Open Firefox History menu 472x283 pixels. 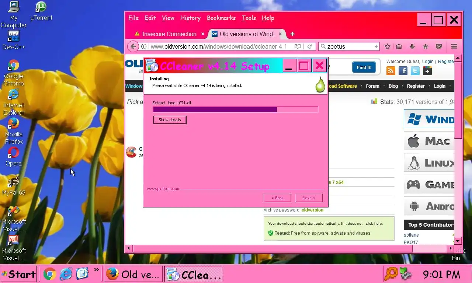coord(190,18)
